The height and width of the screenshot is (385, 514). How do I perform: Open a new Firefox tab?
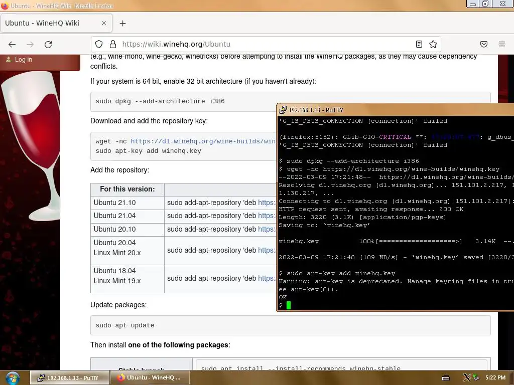[122, 23]
